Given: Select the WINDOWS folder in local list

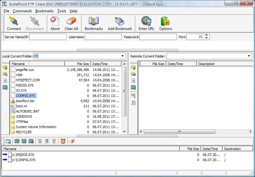Looking at the screenshot, I should [24, 116].
